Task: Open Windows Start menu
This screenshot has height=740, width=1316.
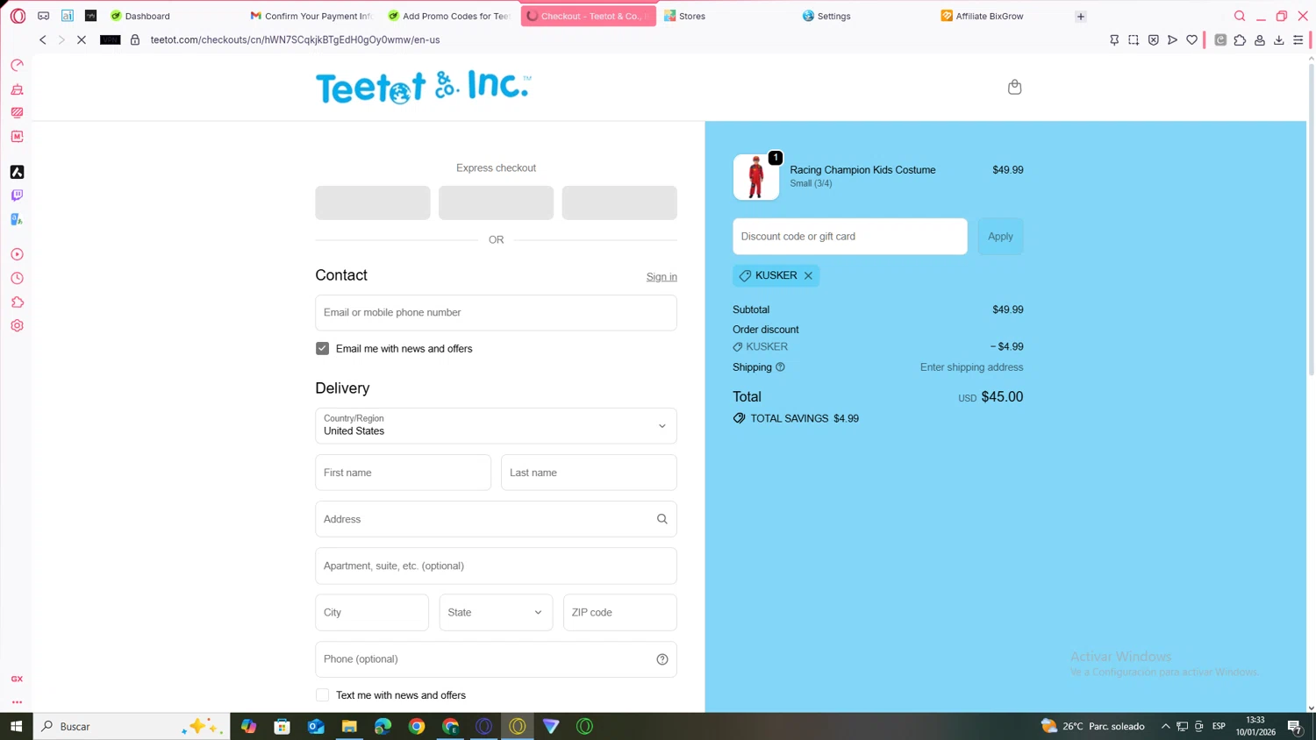Action: [16, 726]
